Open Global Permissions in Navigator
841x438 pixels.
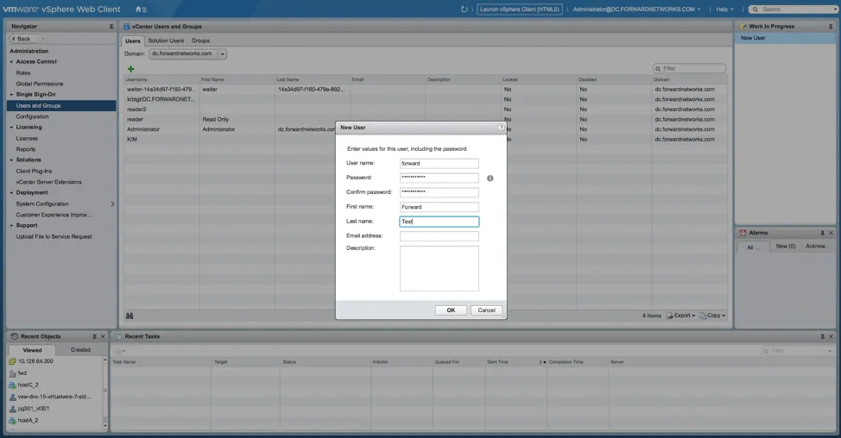40,84
